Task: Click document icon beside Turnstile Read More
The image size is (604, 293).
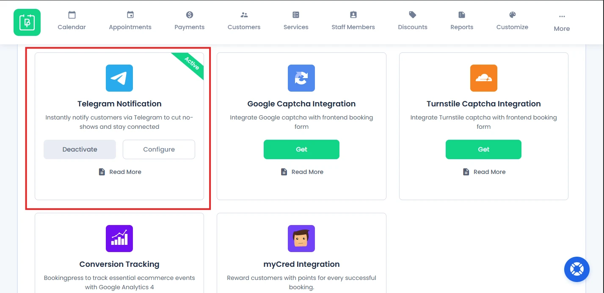Action: [466, 172]
